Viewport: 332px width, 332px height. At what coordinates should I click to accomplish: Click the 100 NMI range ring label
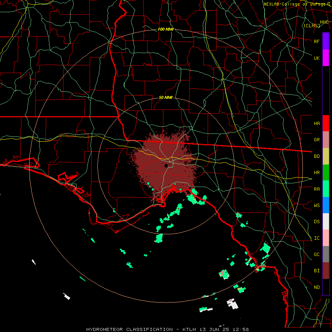click(166, 29)
